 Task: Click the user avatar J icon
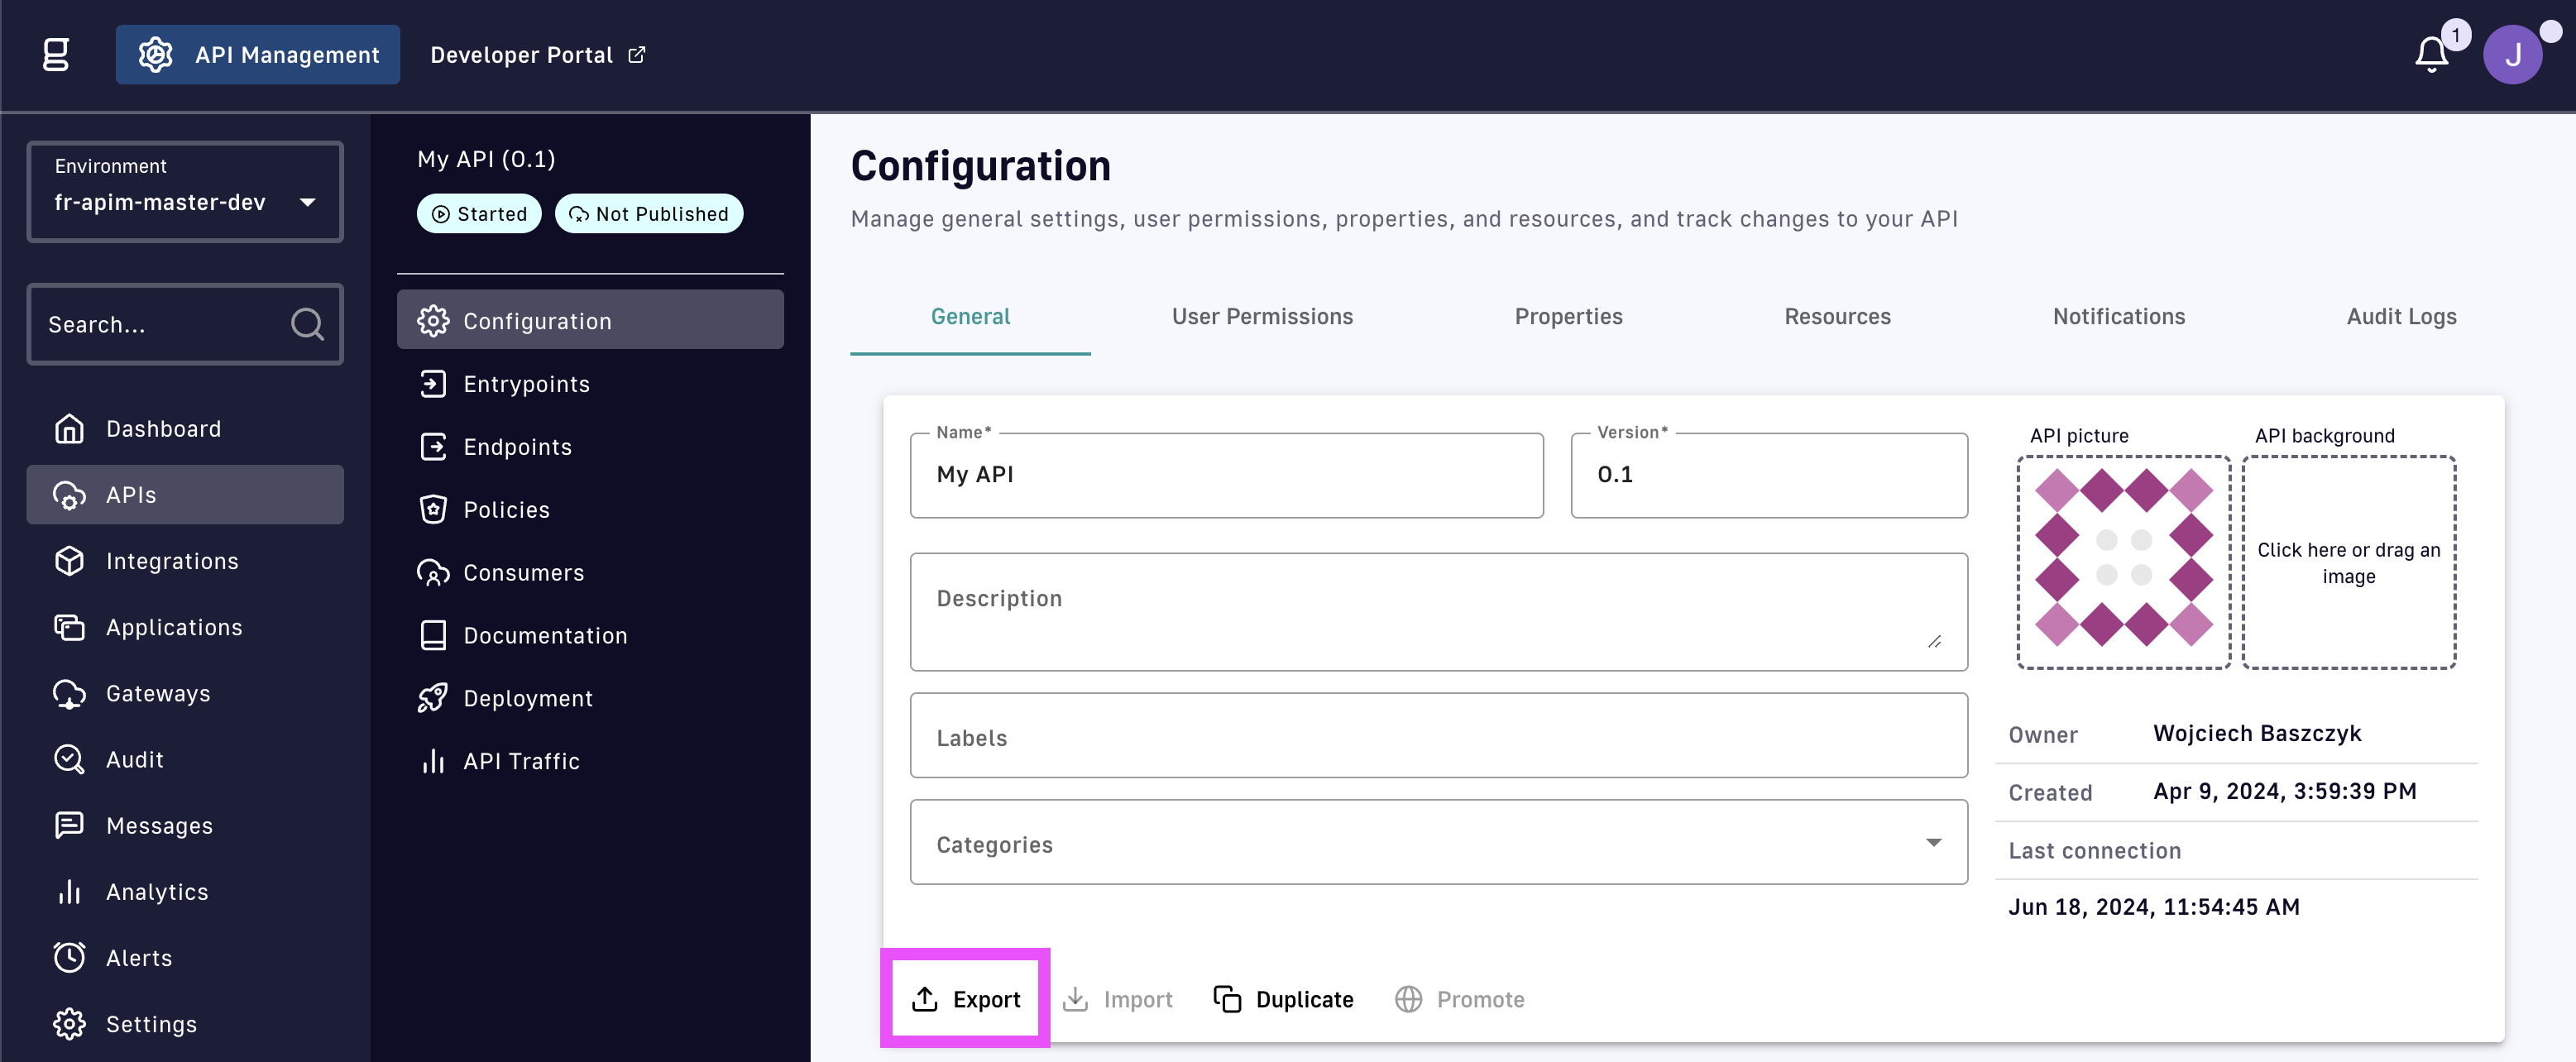(x=2511, y=55)
